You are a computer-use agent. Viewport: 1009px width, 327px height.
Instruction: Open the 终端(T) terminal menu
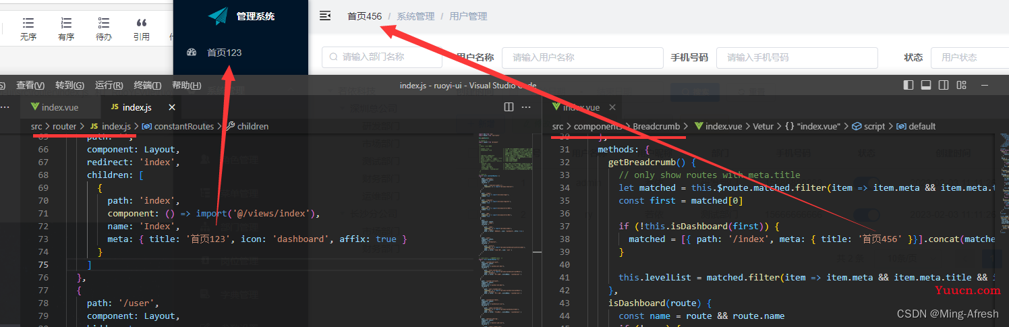[x=147, y=85]
